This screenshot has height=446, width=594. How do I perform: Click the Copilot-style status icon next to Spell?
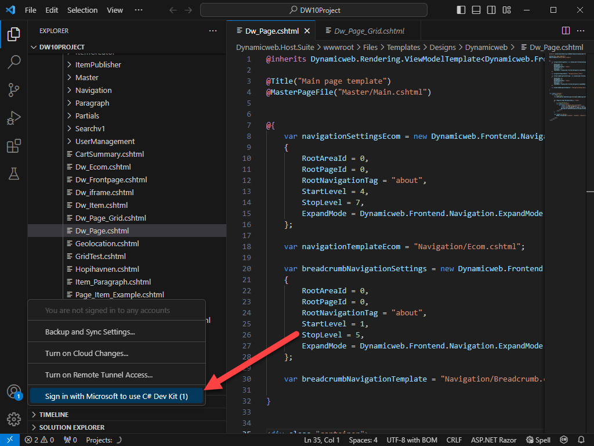[x=564, y=440]
